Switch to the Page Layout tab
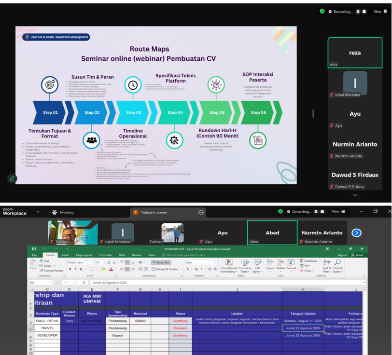The image size is (392, 355). tap(84, 255)
